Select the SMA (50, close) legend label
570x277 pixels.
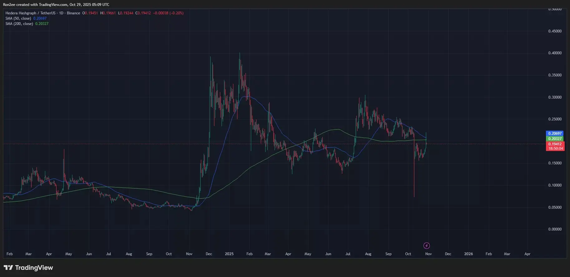click(x=18, y=18)
